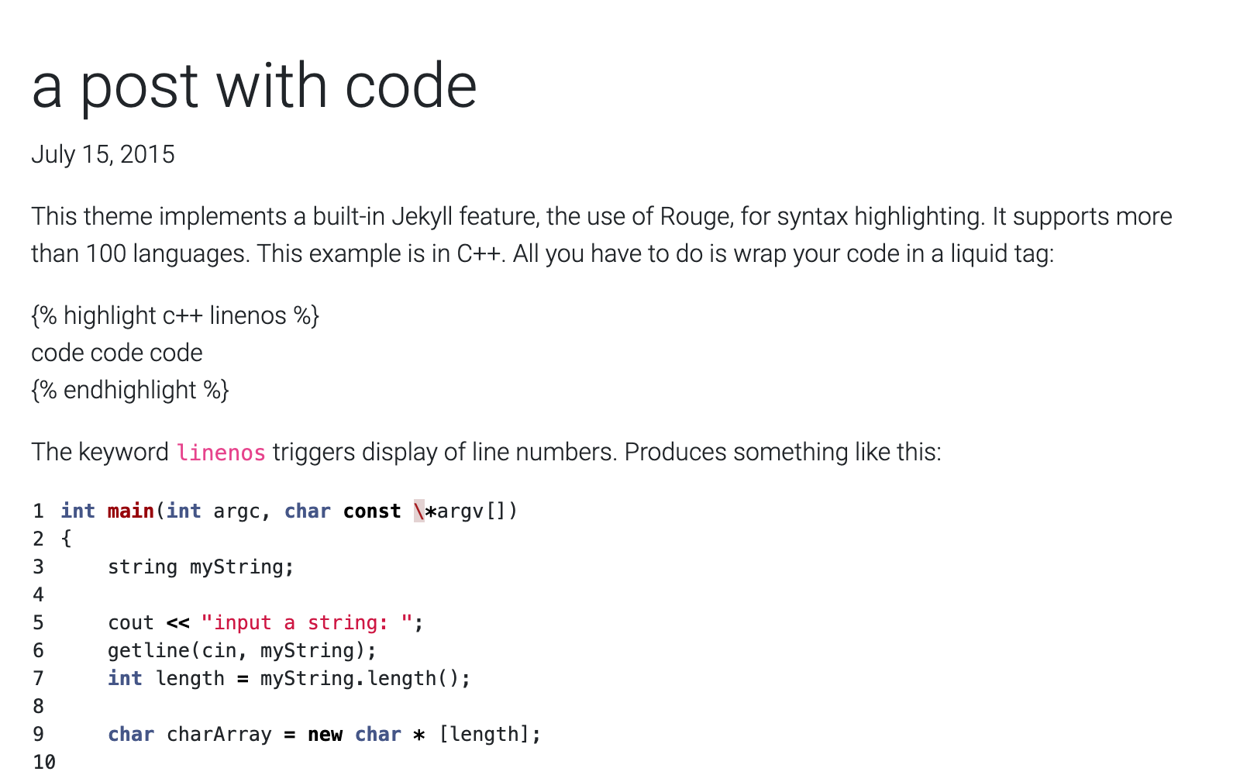Click the opening brace on code line 2

(67, 539)
